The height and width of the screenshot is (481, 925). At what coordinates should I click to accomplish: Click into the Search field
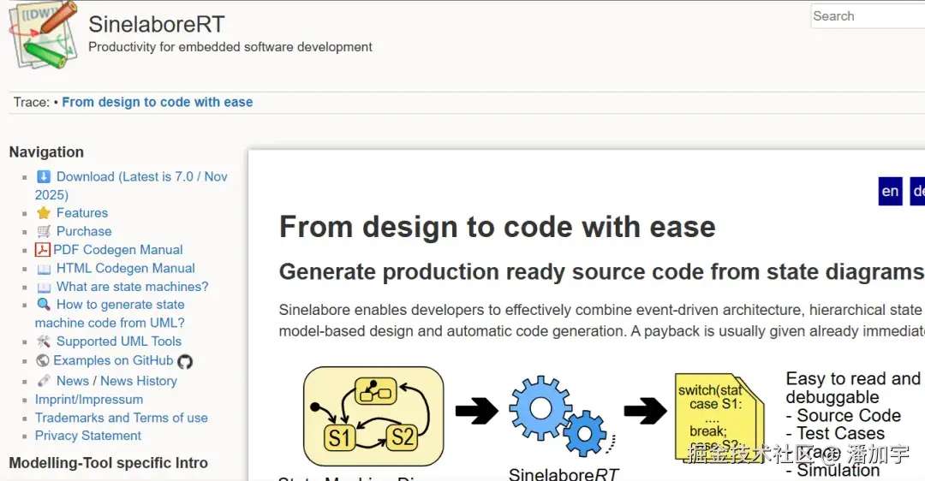coord(868,16)
